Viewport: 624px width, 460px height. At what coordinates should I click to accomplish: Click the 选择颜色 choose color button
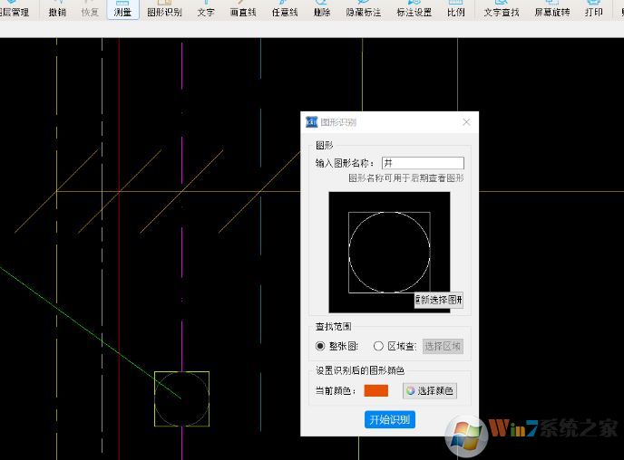430,391
